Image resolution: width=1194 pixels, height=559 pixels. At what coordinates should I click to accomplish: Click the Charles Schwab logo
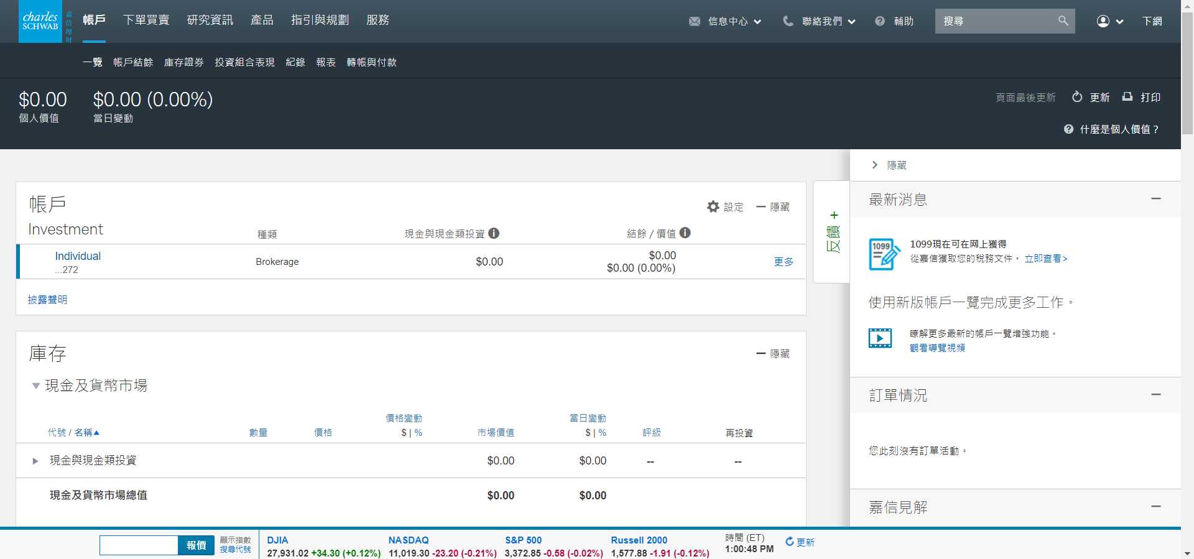[40, 21]
